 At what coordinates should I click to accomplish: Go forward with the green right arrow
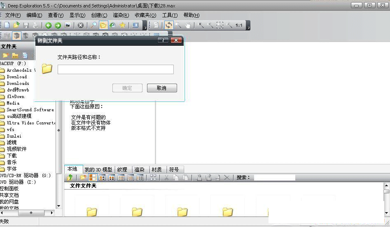[x=58, y=25]
